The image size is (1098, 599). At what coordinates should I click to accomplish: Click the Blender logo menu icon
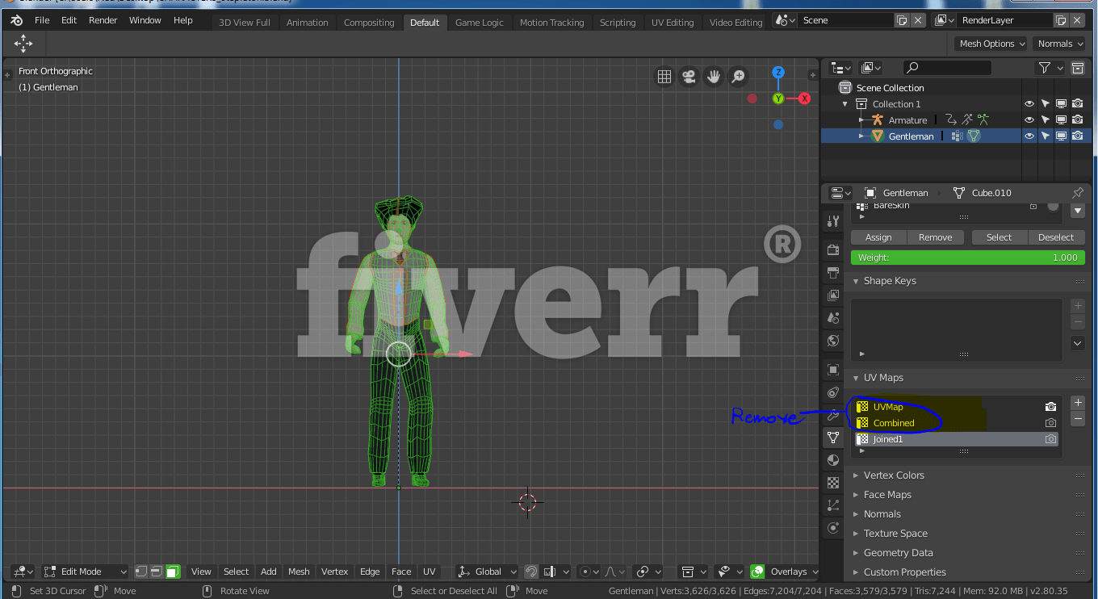[x=16, y=20]
